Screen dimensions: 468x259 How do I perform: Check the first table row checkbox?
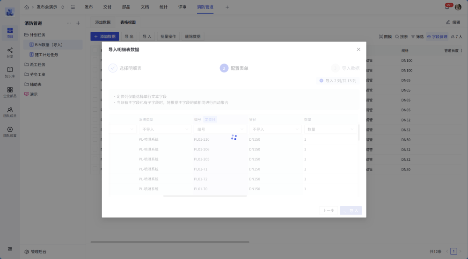(x=95, y=60)
